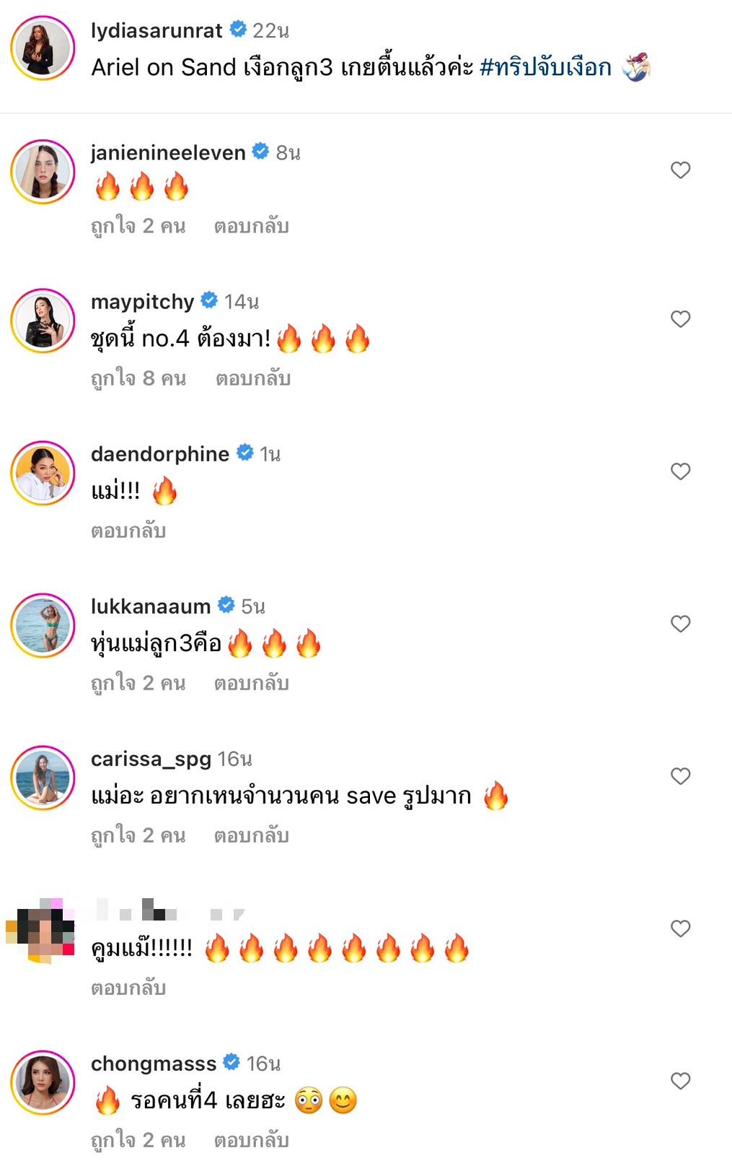732x1166 pixels.
Task: Like carissa_spg's comment about saving photos
Action: coord(680,776)
